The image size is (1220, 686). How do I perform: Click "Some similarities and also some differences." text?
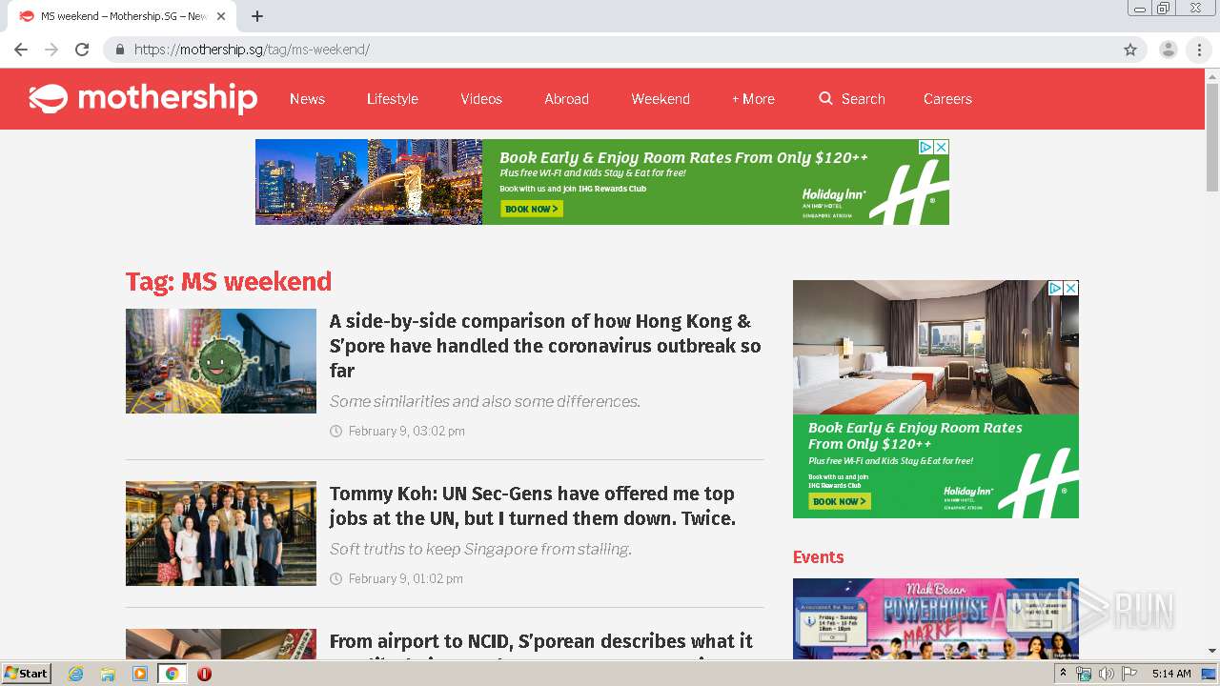[x=485, y=401]
